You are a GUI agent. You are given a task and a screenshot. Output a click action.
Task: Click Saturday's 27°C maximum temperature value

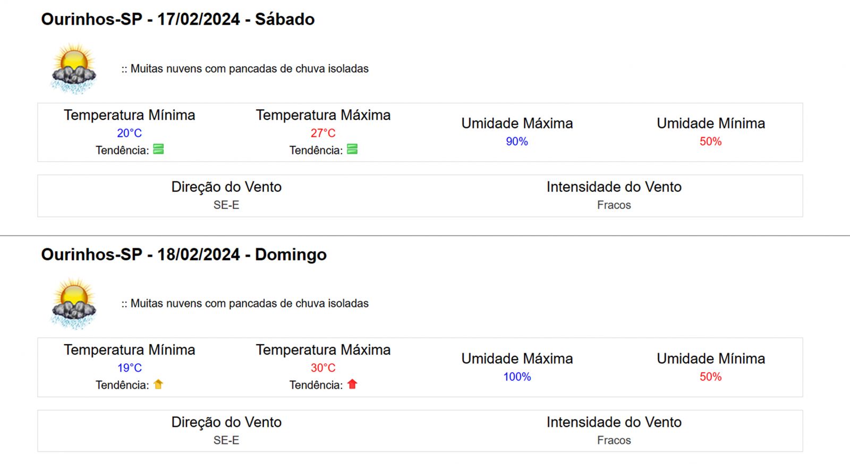coord(323,133)
